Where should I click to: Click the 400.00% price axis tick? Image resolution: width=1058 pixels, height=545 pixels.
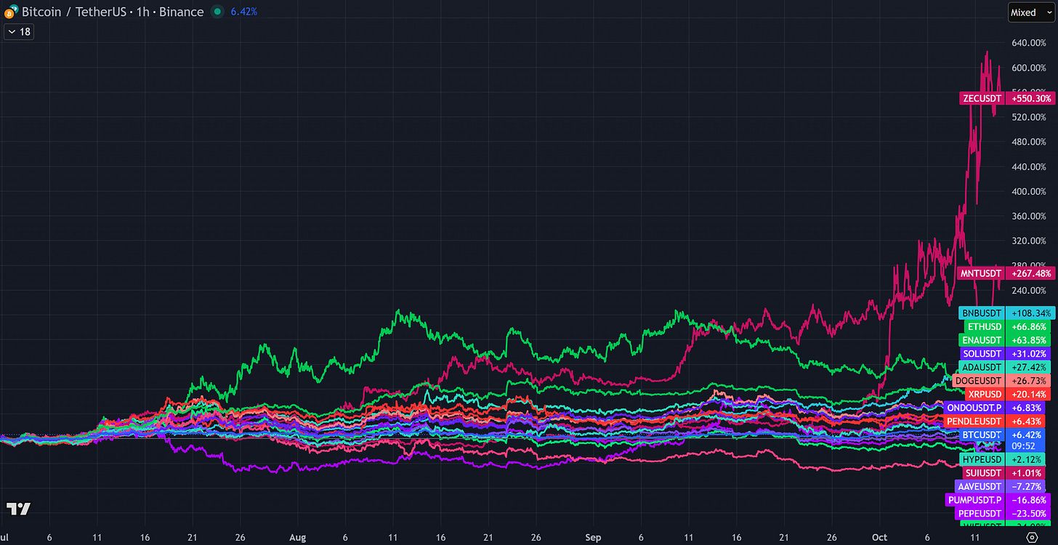[x=1027, y=191]
